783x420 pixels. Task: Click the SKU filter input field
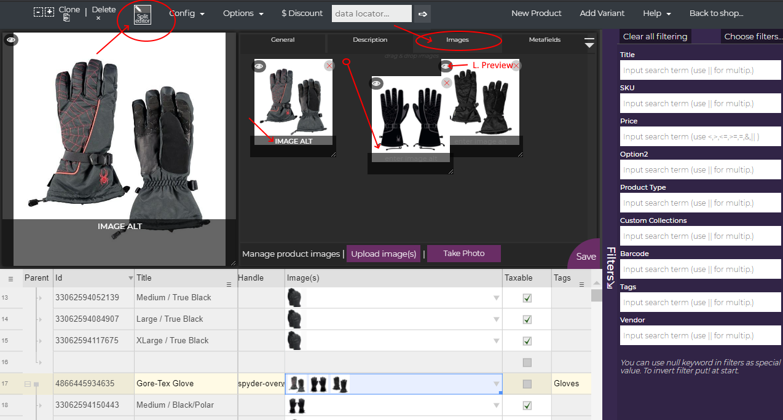point(700,104)
